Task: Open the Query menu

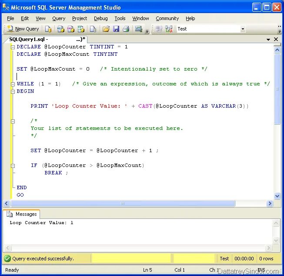Action: click(59, 18)
